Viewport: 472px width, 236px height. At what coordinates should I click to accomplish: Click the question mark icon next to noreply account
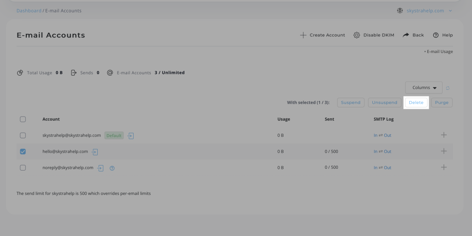tap(112, 168)
